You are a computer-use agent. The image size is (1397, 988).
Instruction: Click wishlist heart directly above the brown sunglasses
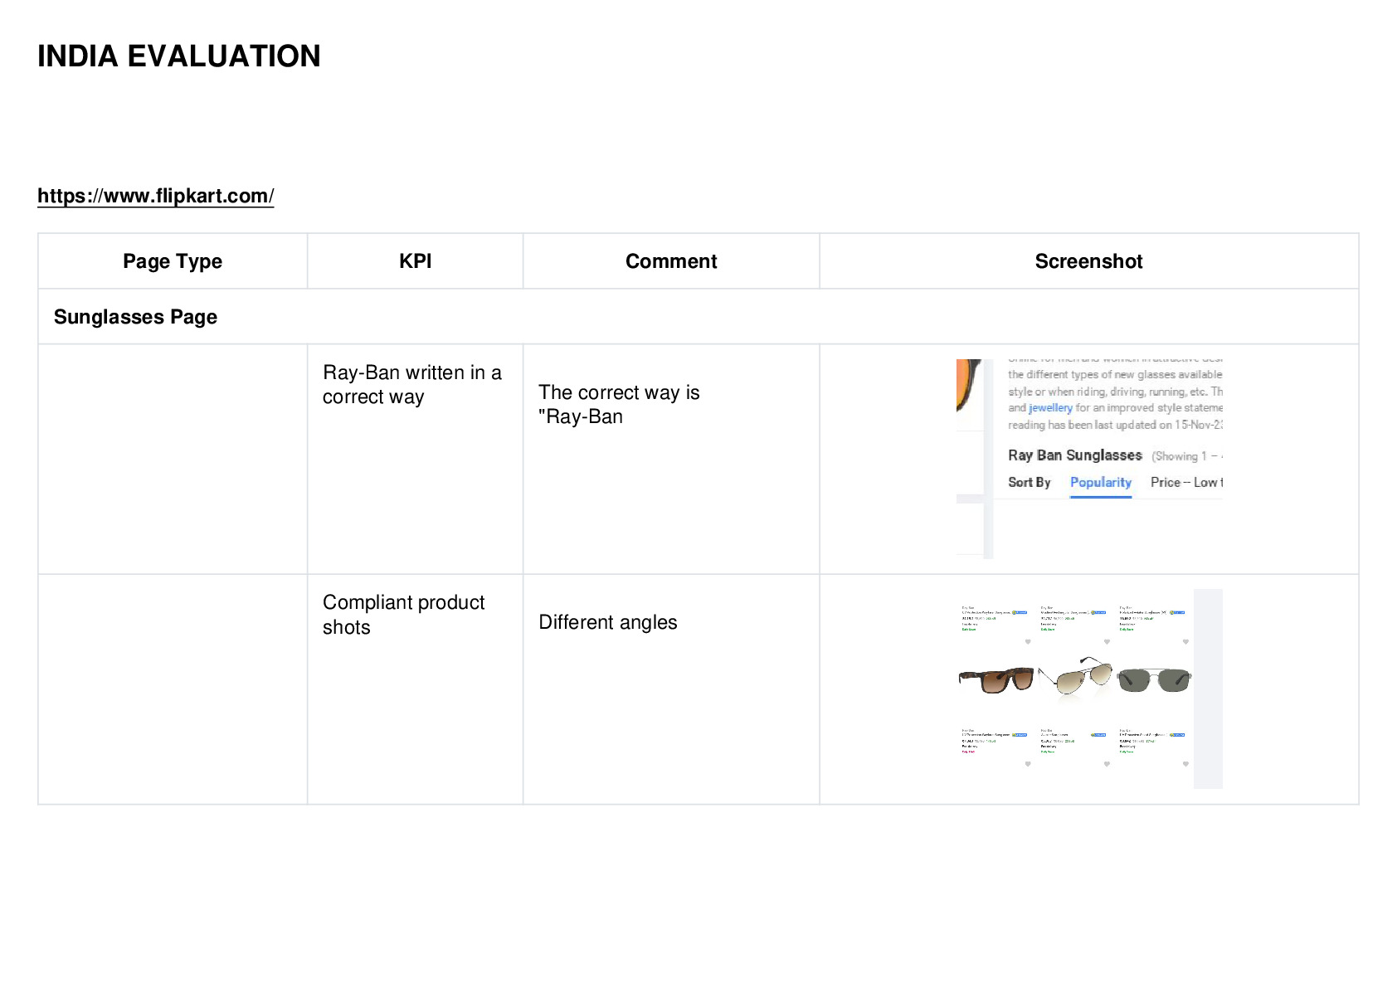point(1028,641)
